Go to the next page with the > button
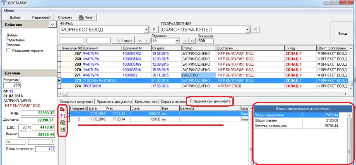The width and height of the screenshot is (356, 165). 185,41
